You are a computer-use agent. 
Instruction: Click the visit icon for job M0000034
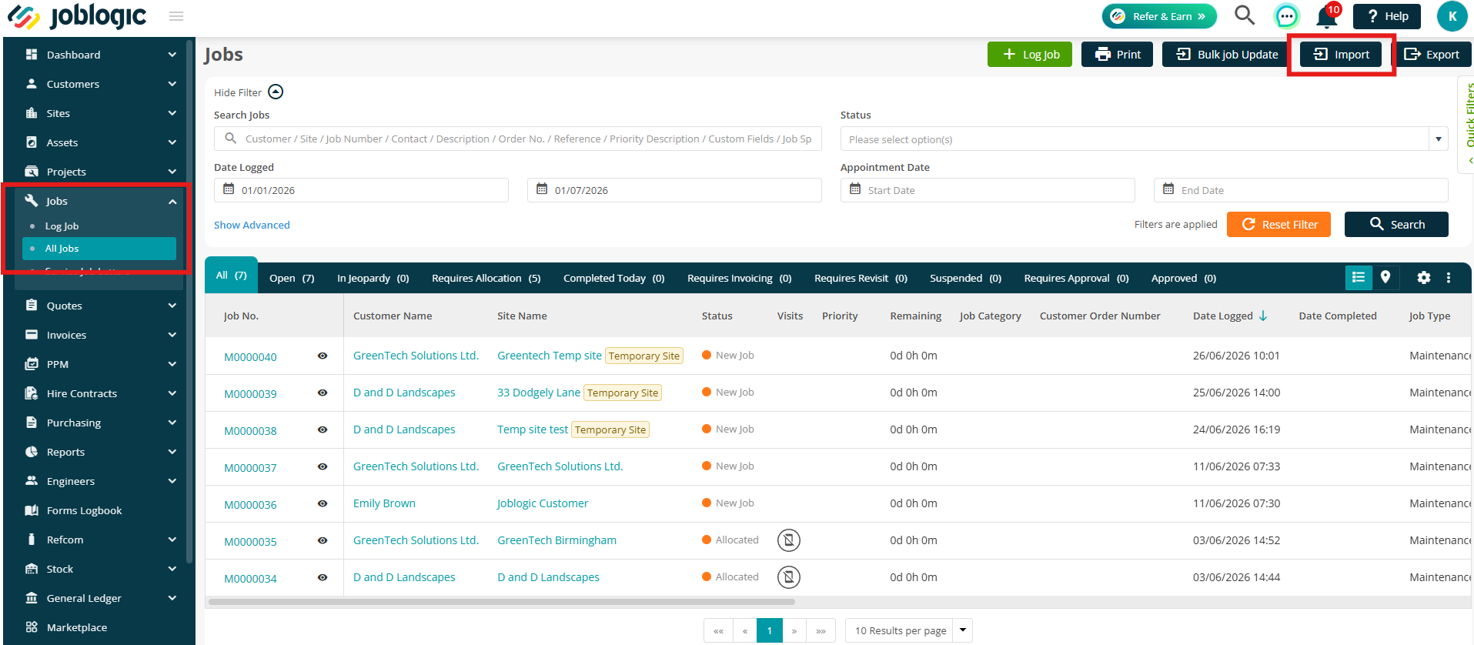coord(789,577)
